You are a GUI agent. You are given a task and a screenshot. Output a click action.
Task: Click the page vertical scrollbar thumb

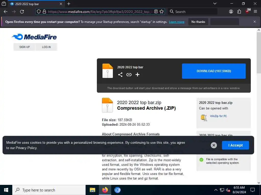pos(259,53)
